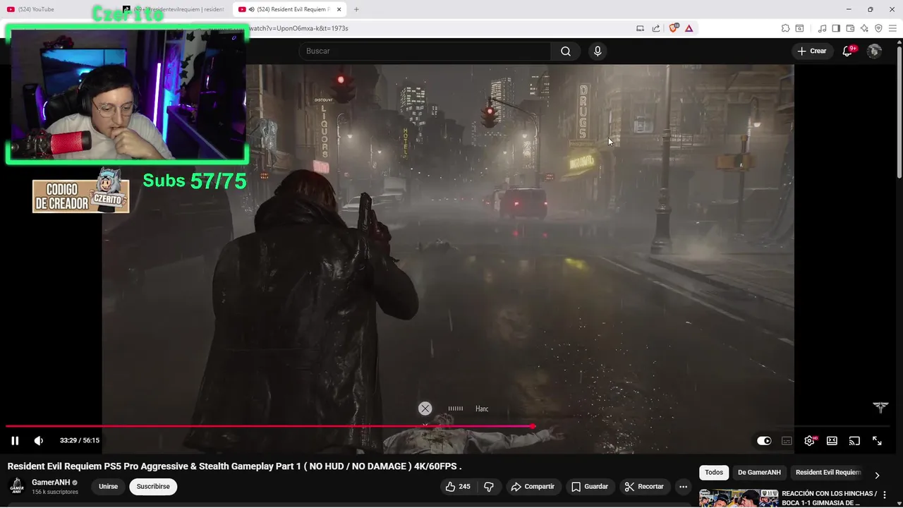Open the Boca 1-1 Gimnasia recommended video thumbnail
The width and height of the screenshot is (903, 508).
(739, 498)
